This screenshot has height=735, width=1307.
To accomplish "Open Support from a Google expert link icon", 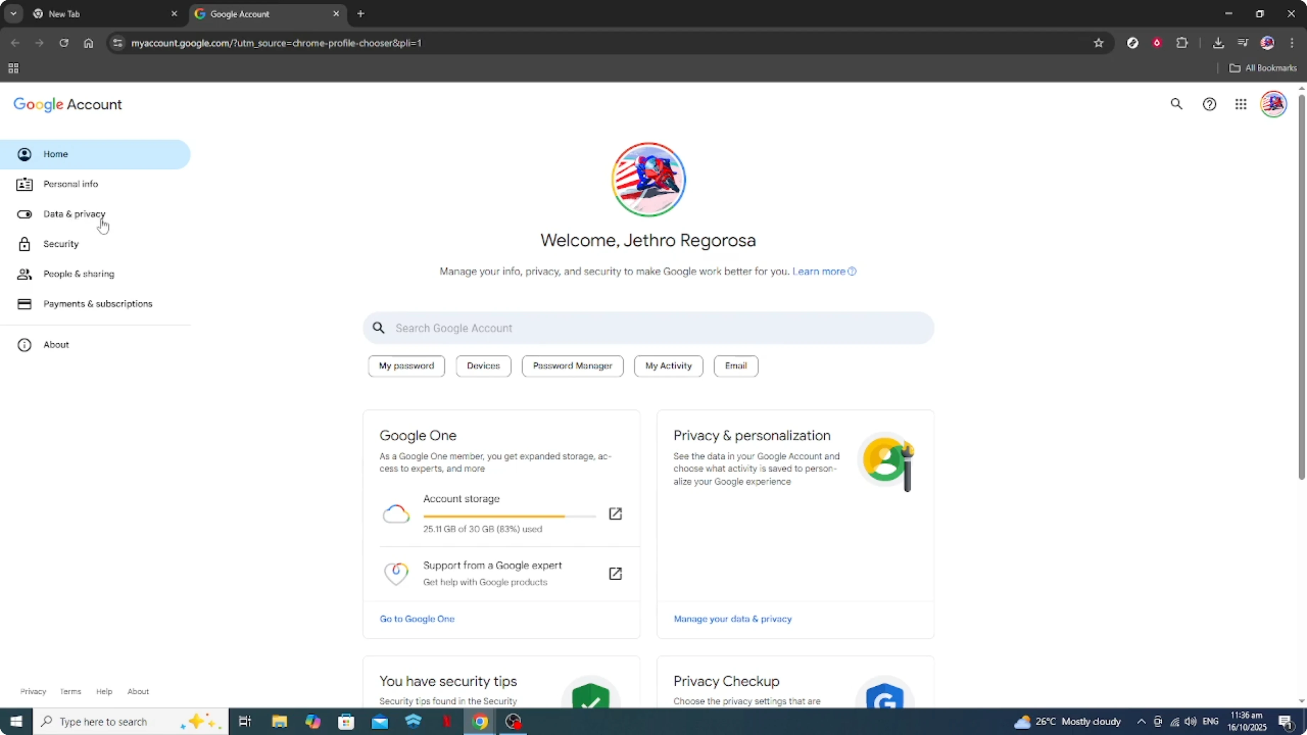I will [615, 574].
